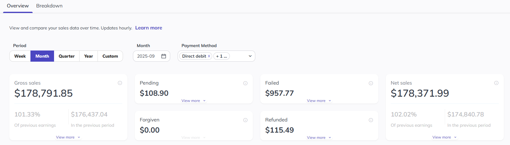Switch to the Breakdown tab

coord(49,6)
